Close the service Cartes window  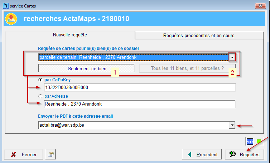pyautogui.click(x=261, y=6)
